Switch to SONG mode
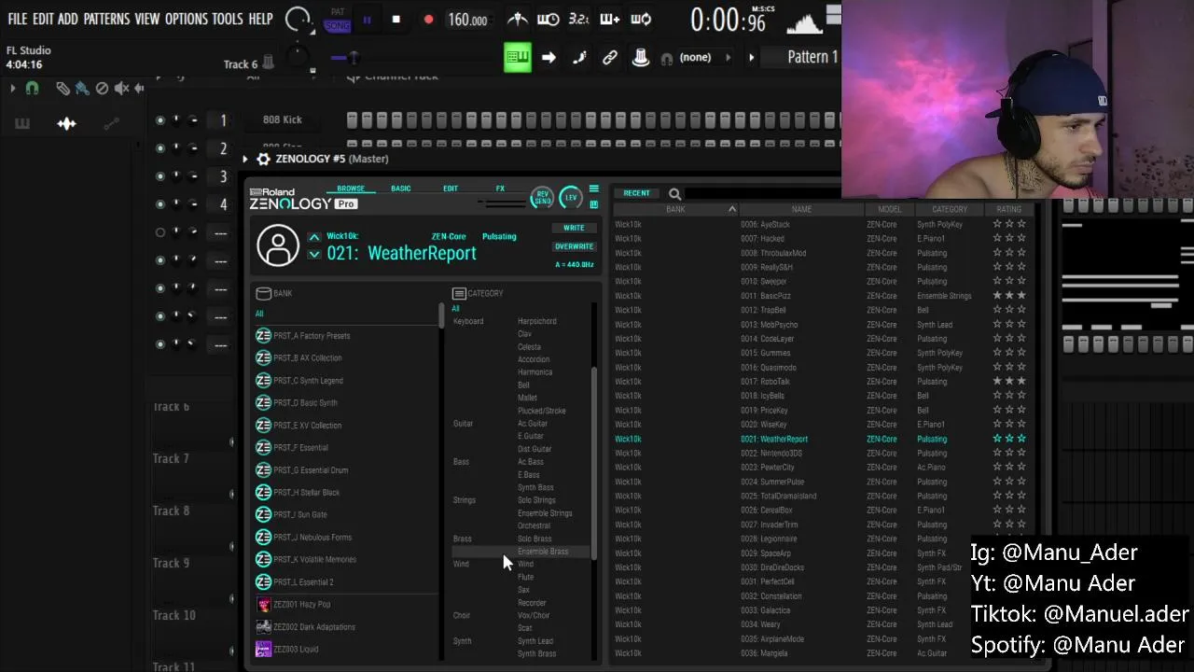The image size is (1194, 672). click(x=337, y=26)
